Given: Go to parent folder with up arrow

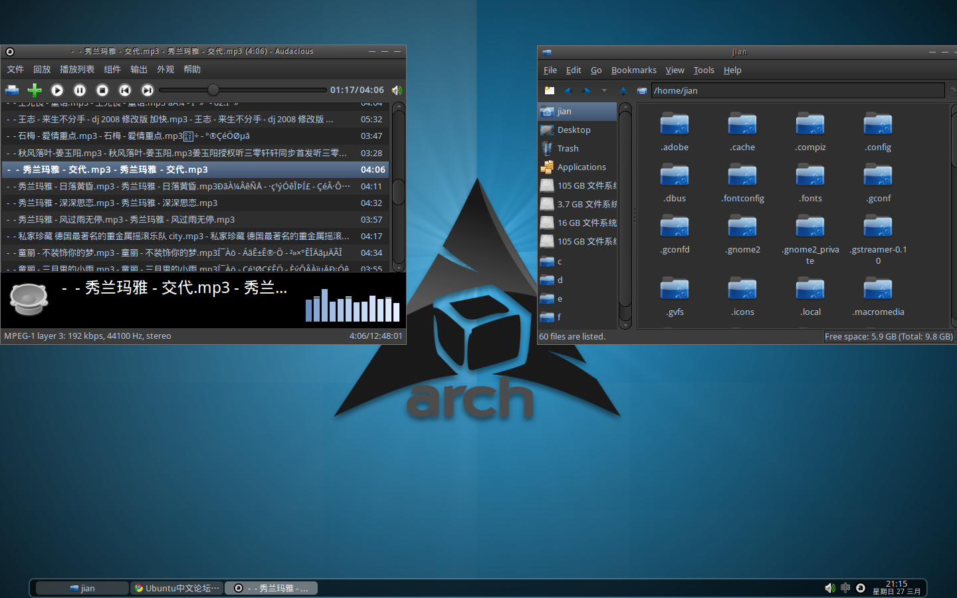Looking at the screenshot, I should tap(623, 90).
